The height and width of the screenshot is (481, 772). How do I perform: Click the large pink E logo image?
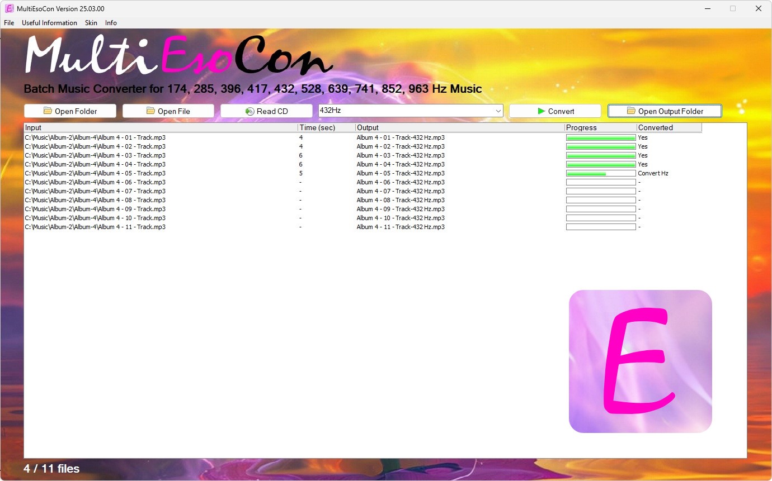click(640, 361)
